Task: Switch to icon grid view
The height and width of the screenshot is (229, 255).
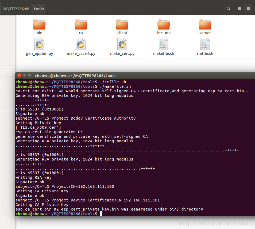Action: pyautogui.click(x=249, y=9)
